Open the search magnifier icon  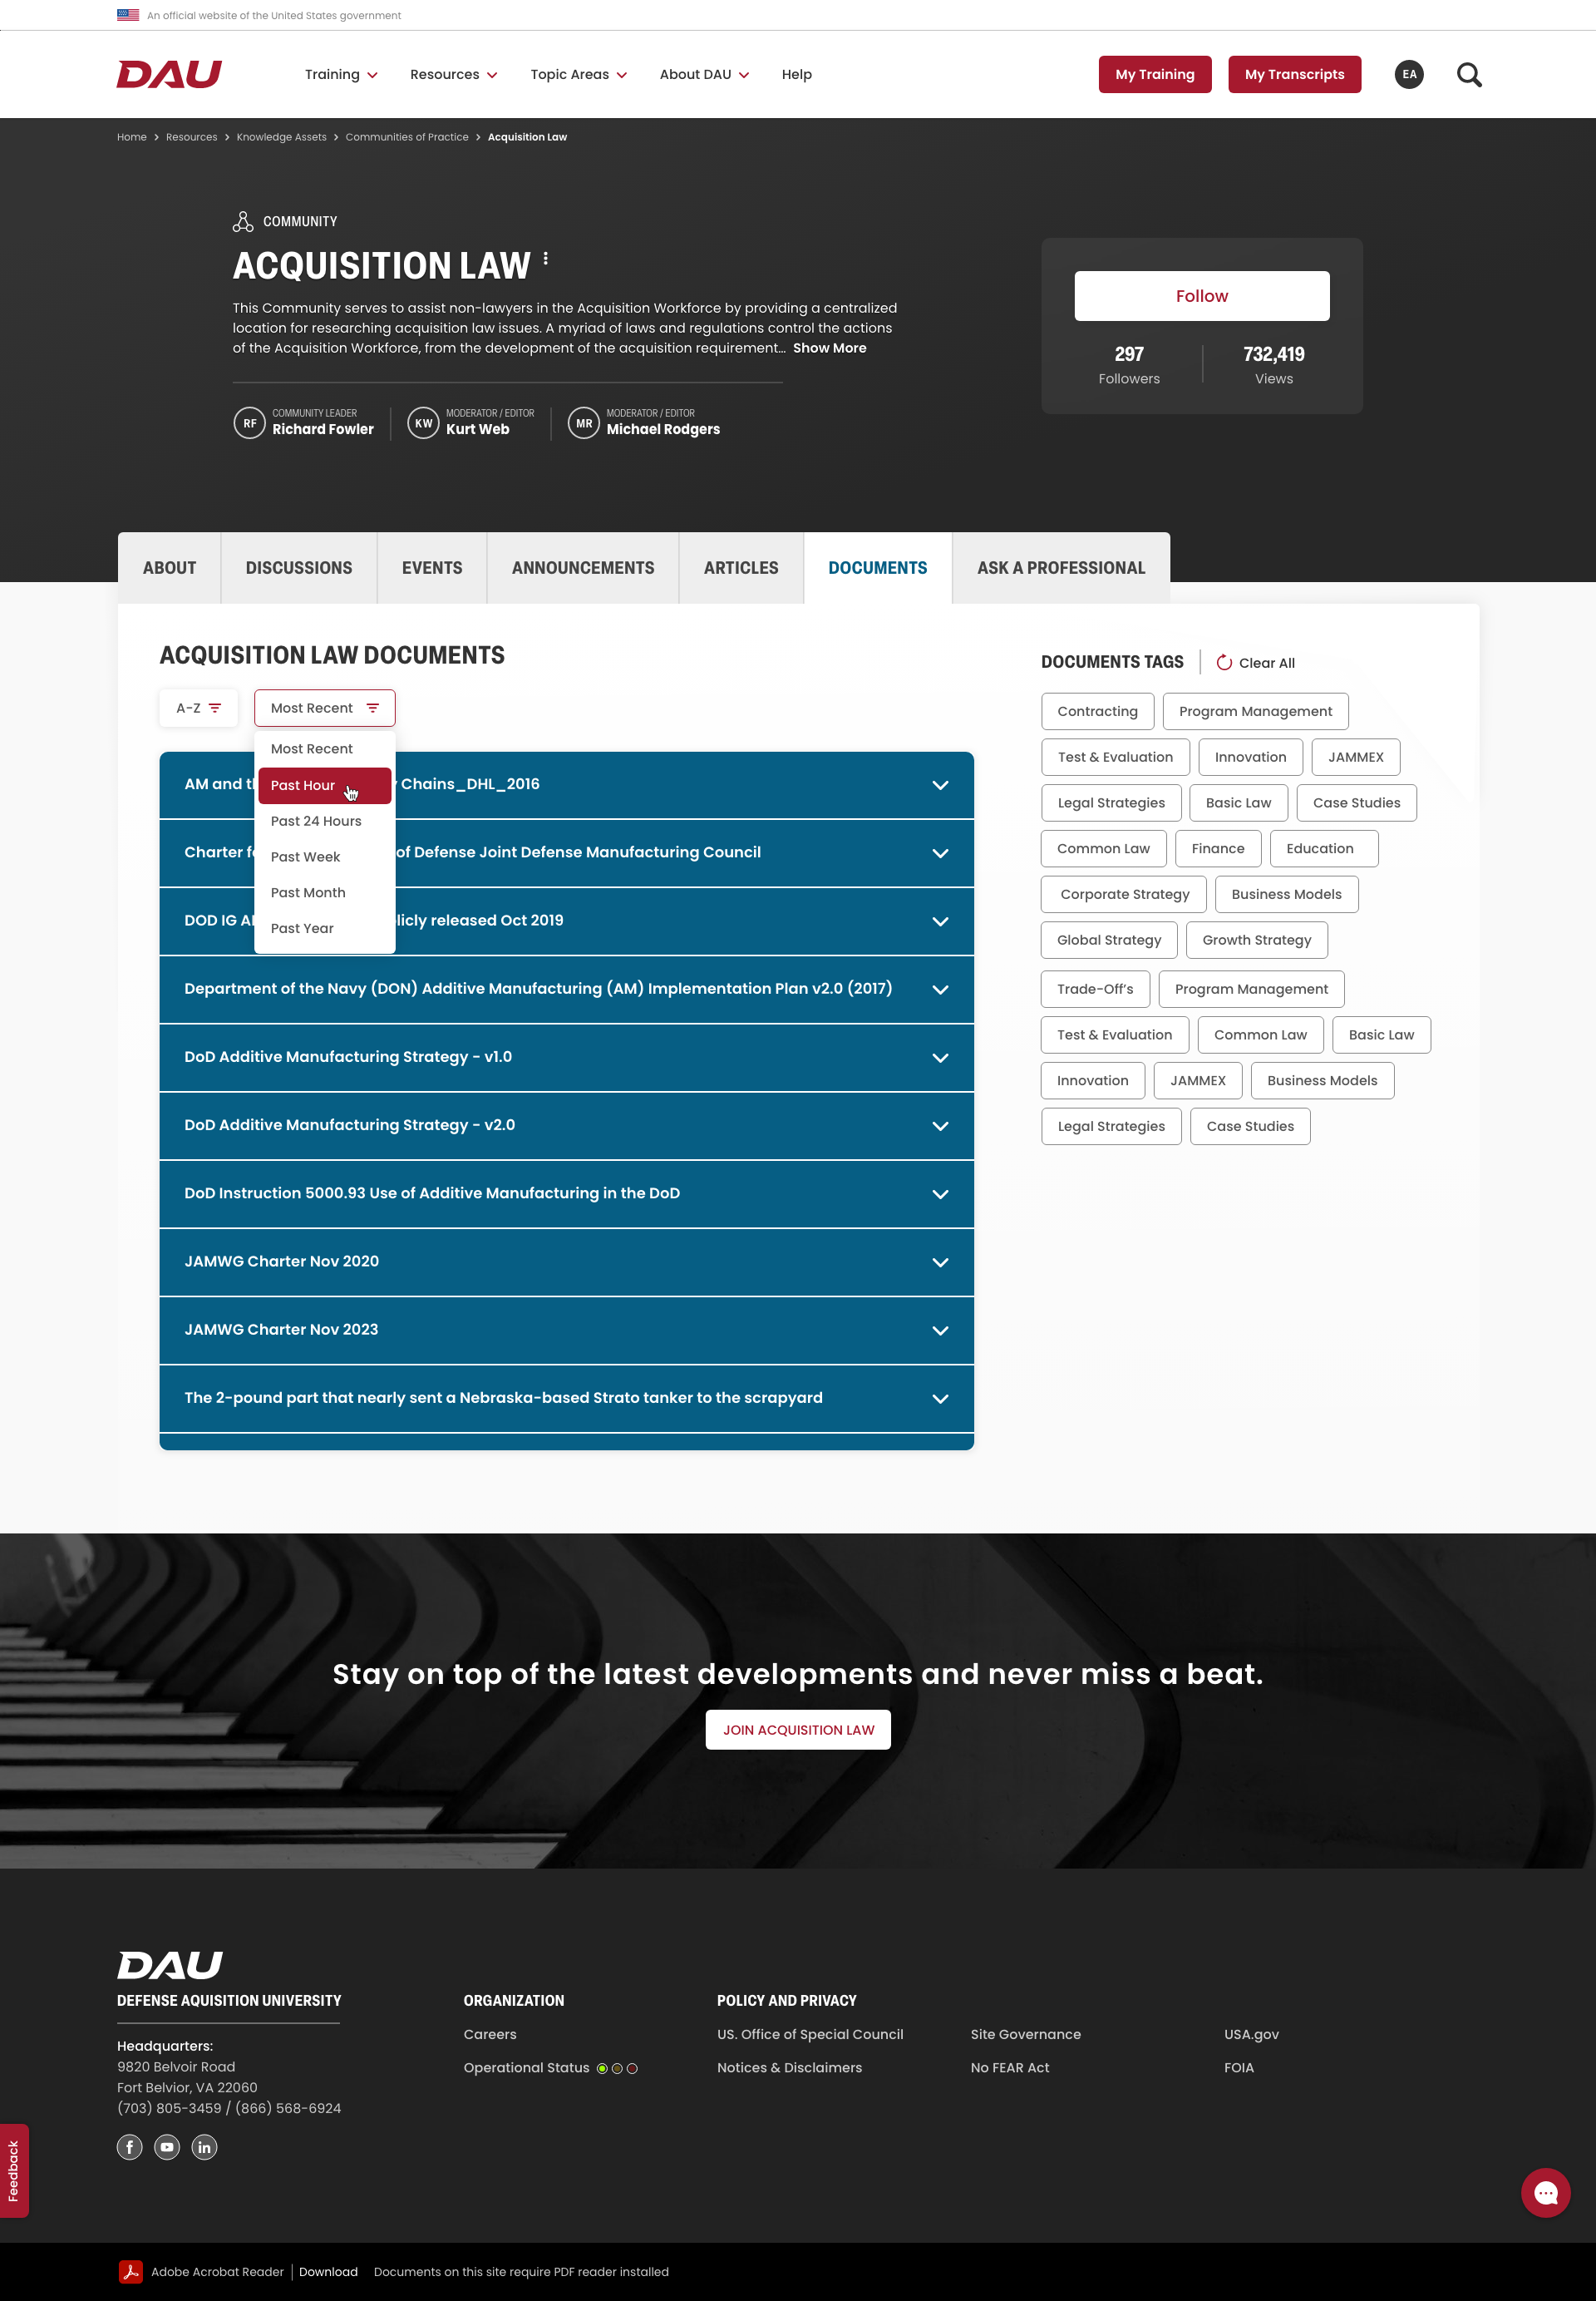coord(1468,74)
